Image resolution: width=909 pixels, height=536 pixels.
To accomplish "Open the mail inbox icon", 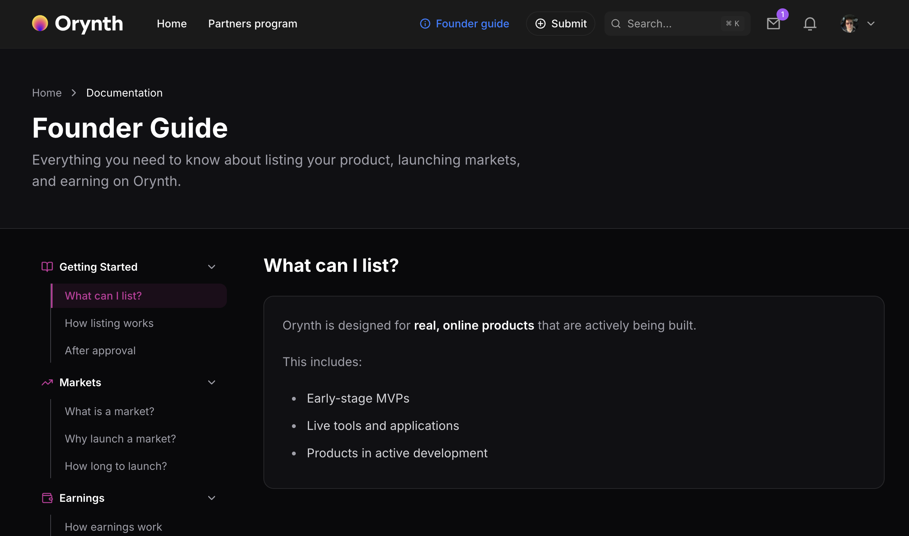I will [773, 24].
